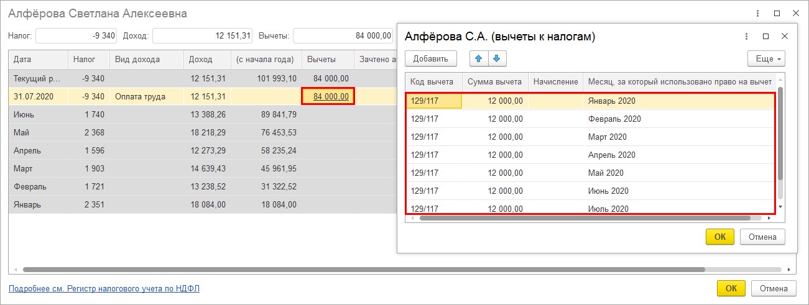809x305 pixels.
Task: Select the Апрель row in main table
Action: pyautogui.click(x=203, y=150)
